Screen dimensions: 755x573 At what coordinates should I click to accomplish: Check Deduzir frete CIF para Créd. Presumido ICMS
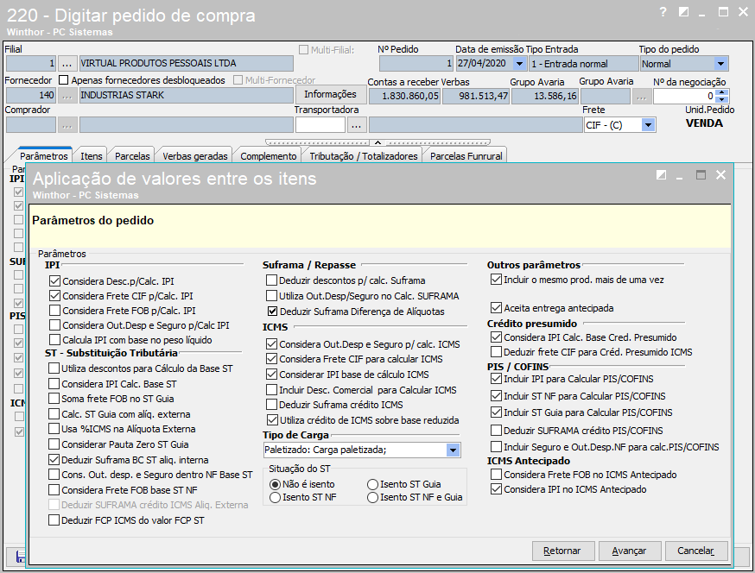coord(496,352)
